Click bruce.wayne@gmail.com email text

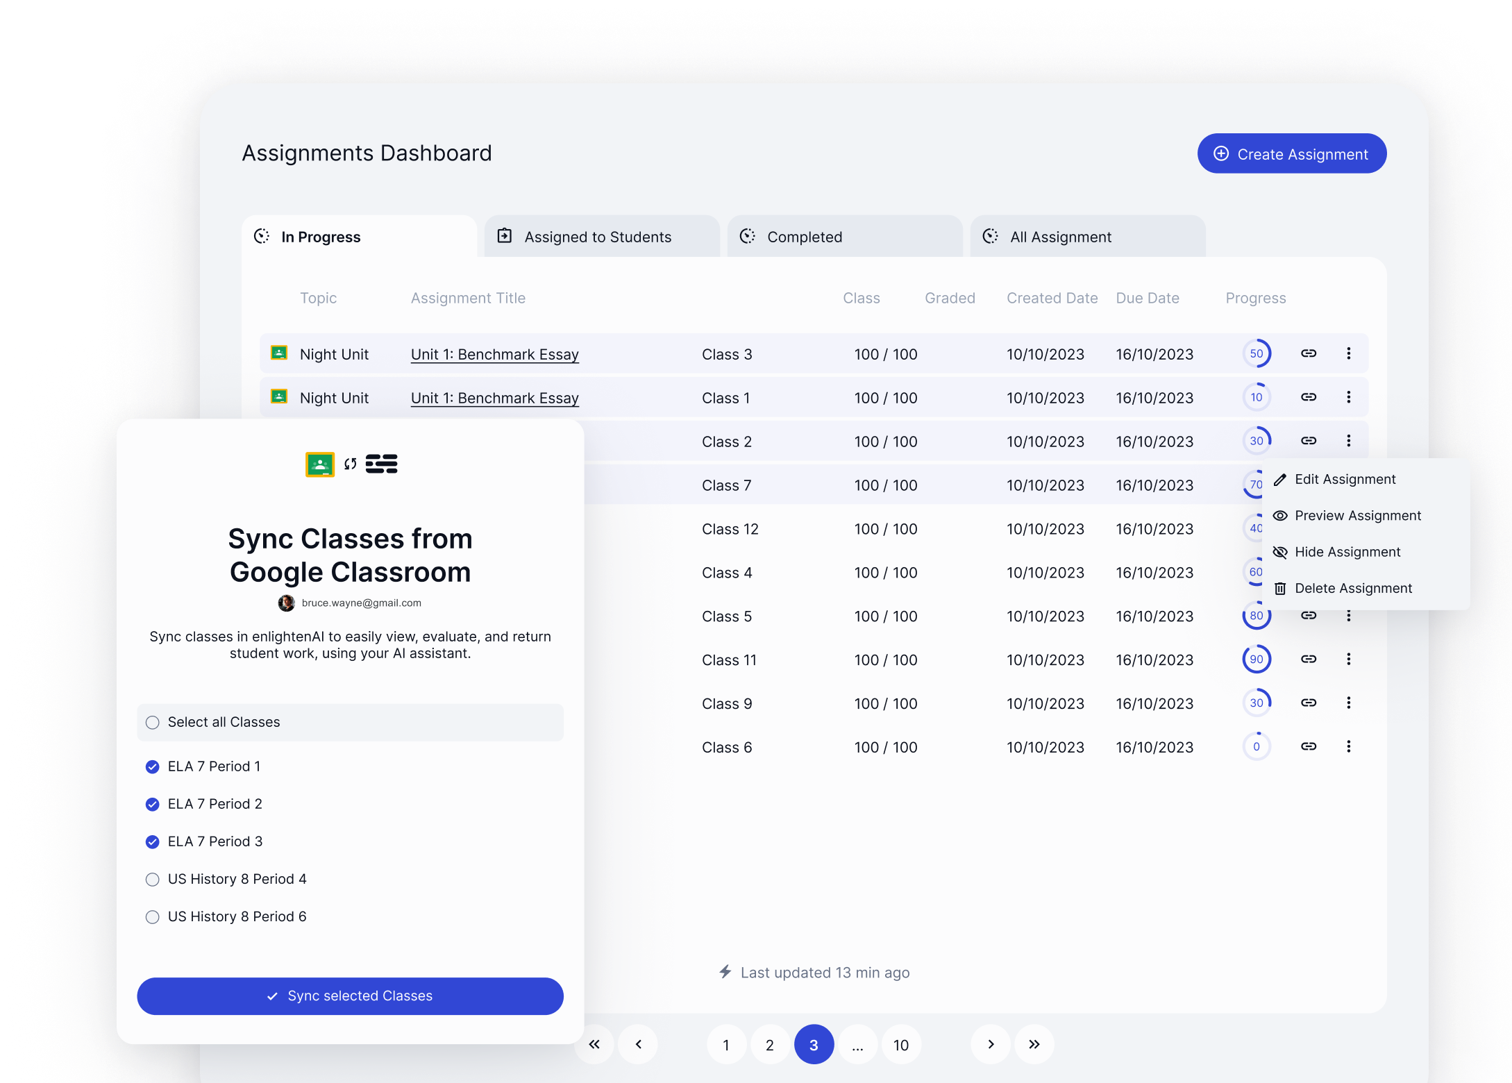pyautogui.click(x=361, y=603)
